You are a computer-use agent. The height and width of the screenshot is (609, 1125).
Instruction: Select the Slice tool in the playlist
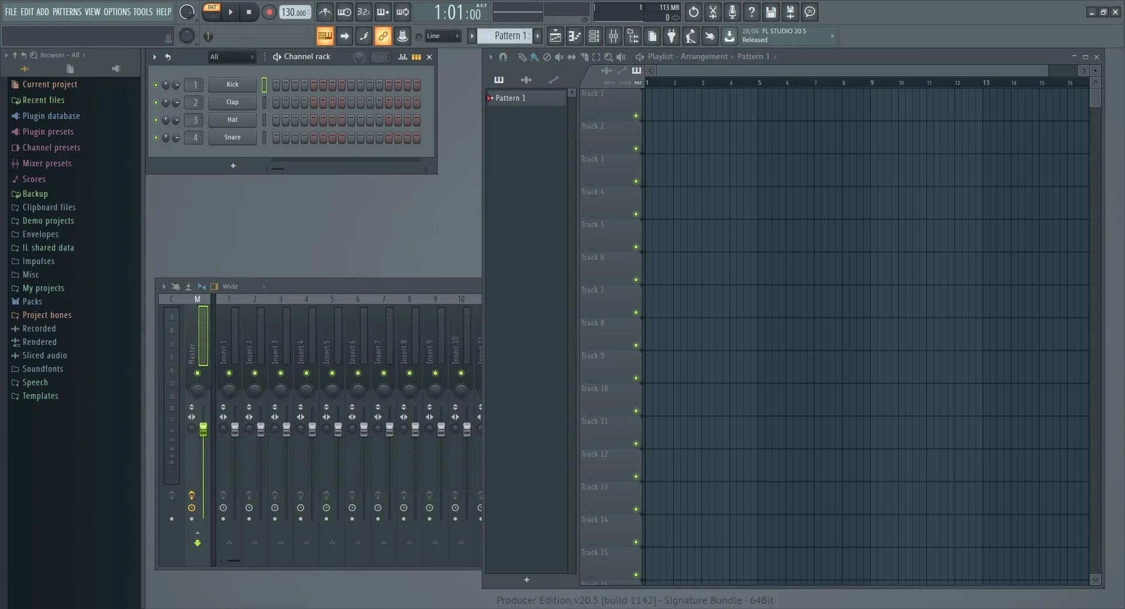[x=584, y=57]
